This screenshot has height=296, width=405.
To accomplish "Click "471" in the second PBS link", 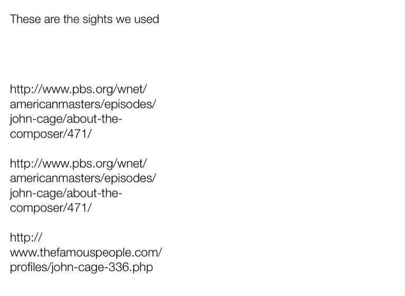I will click(x=78, y=208).
